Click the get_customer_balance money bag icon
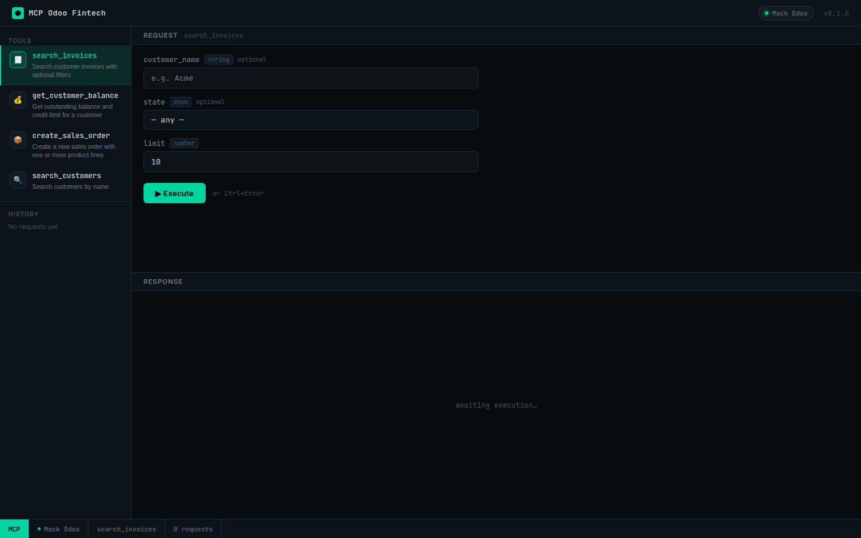Viewport: 861px width, 538px height. (x=18, y=100)
